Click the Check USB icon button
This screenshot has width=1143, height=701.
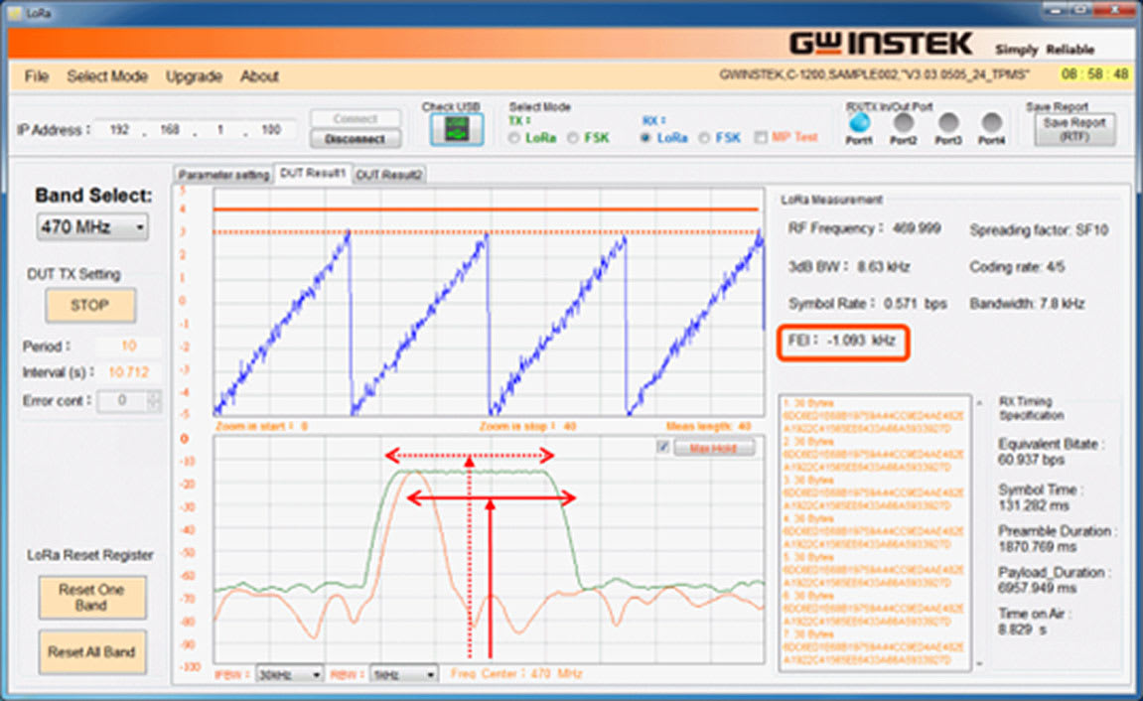pyautogui.click(x=457, y=130)
